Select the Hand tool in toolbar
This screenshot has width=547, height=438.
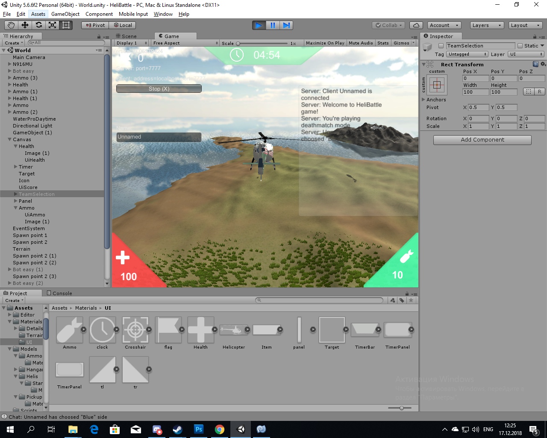pos(11,25)
